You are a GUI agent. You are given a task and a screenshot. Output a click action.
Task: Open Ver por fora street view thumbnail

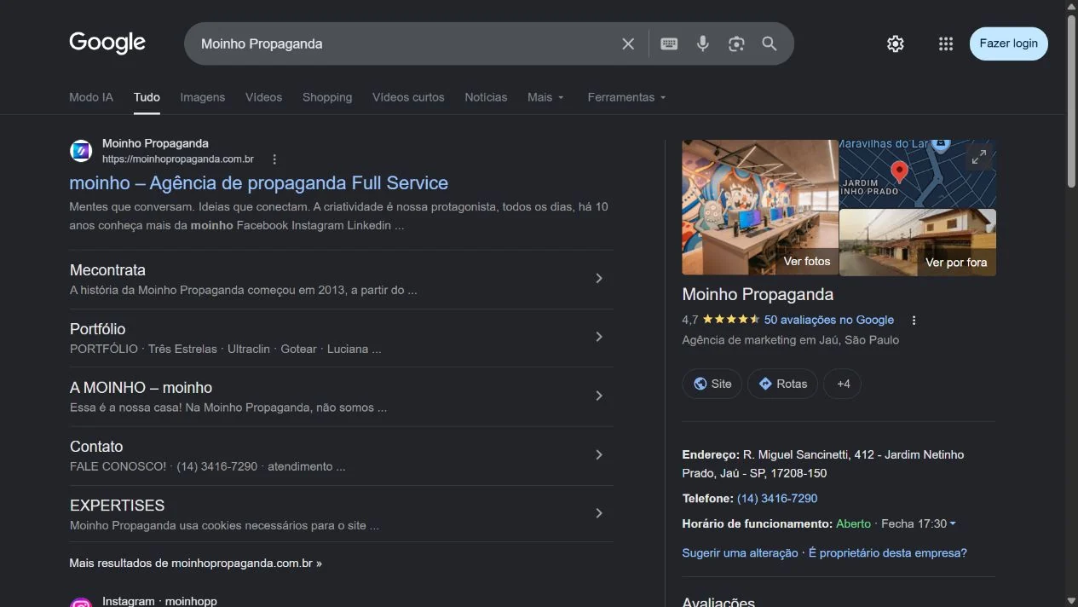point(918,243)
